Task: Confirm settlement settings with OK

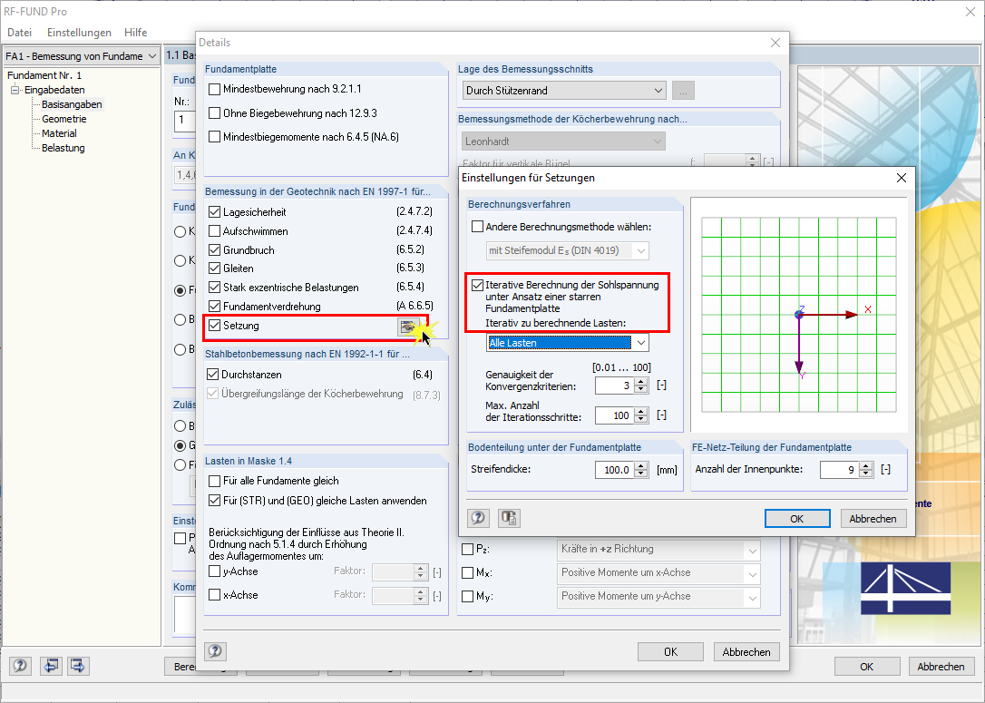Action: click(797, 519)
